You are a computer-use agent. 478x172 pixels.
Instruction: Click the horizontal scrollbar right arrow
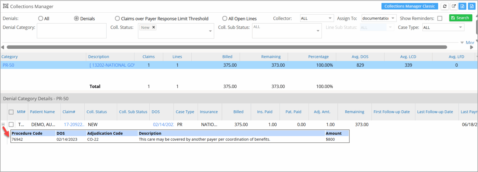pyautogui.click(x=472, y=47)
